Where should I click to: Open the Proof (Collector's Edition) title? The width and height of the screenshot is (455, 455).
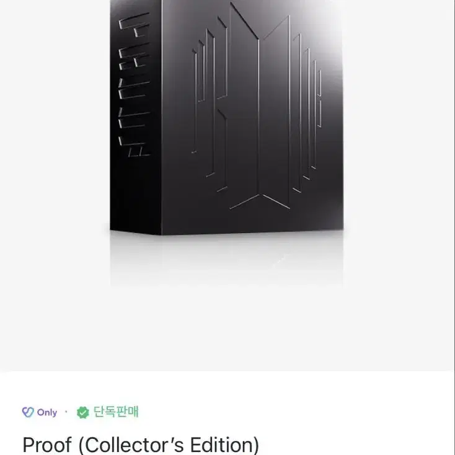(141, 444)
